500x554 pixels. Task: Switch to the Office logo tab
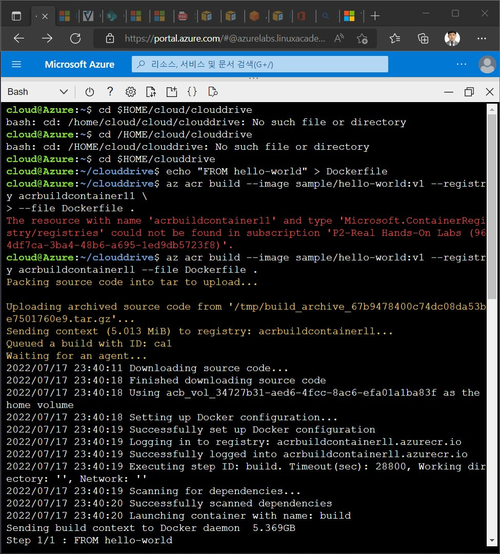302,16
